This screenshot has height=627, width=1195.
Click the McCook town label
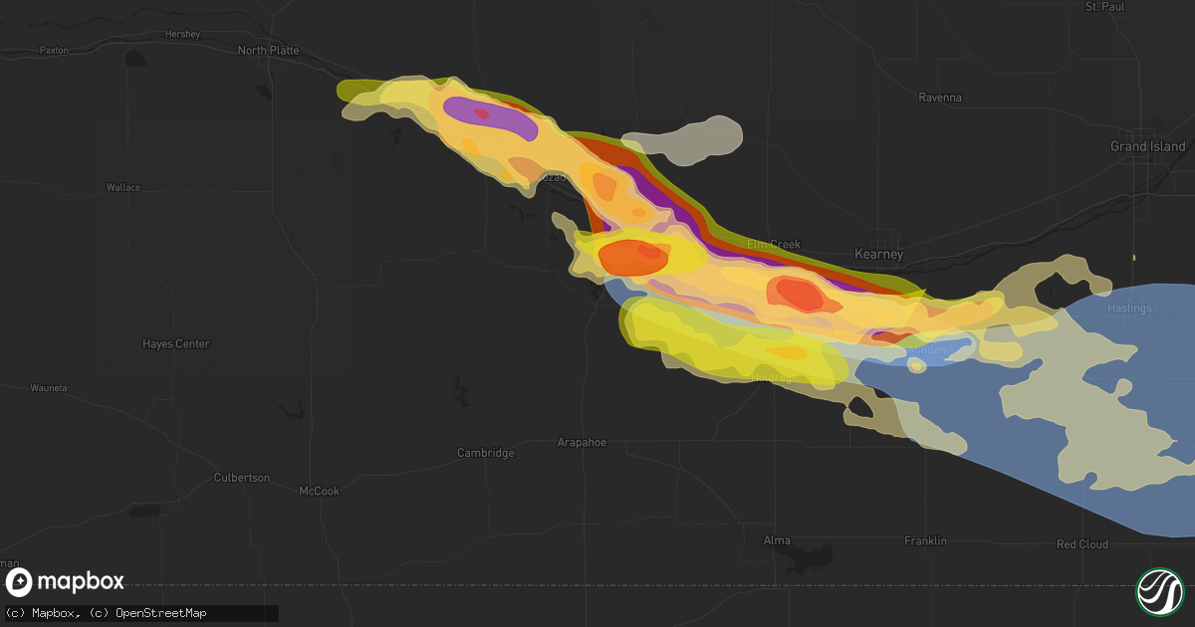point(319,492)
